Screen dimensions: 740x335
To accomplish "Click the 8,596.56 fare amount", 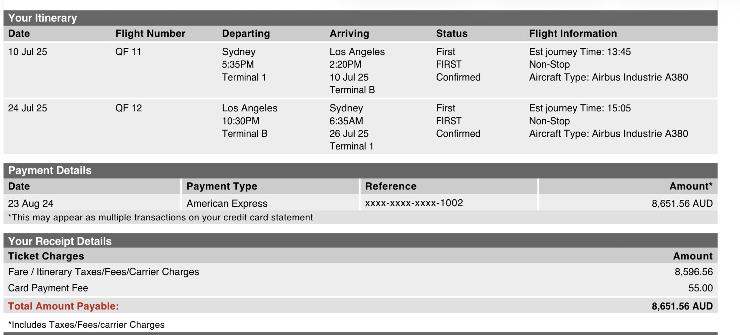I will (694, 272).
